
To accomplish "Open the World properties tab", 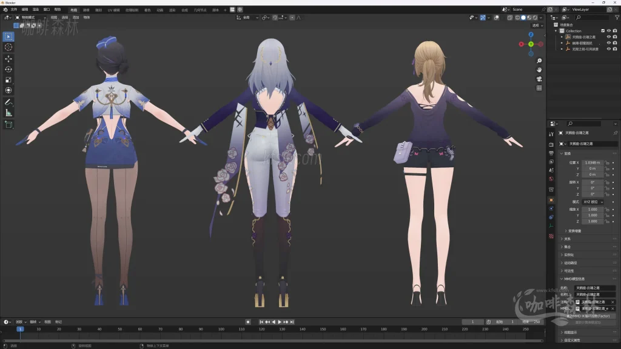I will pyautogui.click(x=551, y=179).
